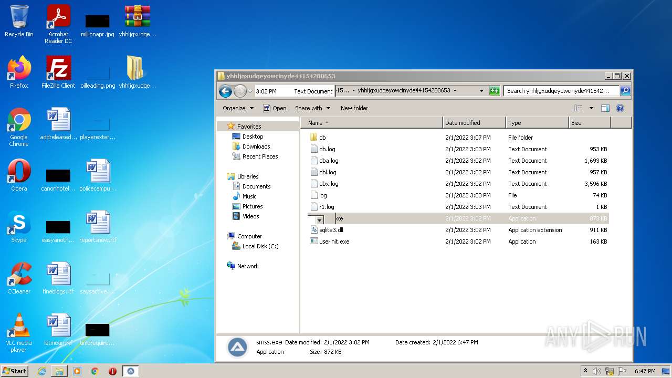Select Pictures library in navigation pane
The width and height of the screenshot is (672, 378).
tap(253, 206)
